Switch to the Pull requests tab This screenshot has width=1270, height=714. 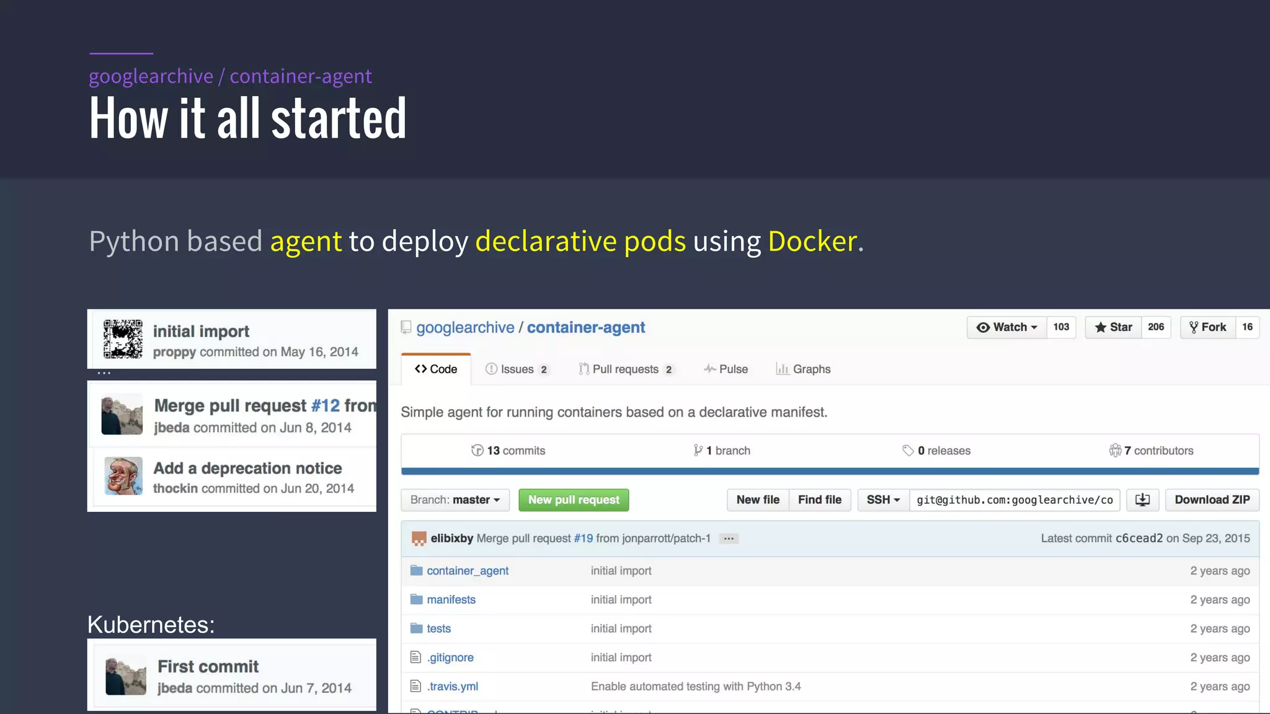pos(625,369)
